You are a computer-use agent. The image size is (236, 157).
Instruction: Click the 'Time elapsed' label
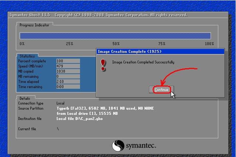(29, 82)
